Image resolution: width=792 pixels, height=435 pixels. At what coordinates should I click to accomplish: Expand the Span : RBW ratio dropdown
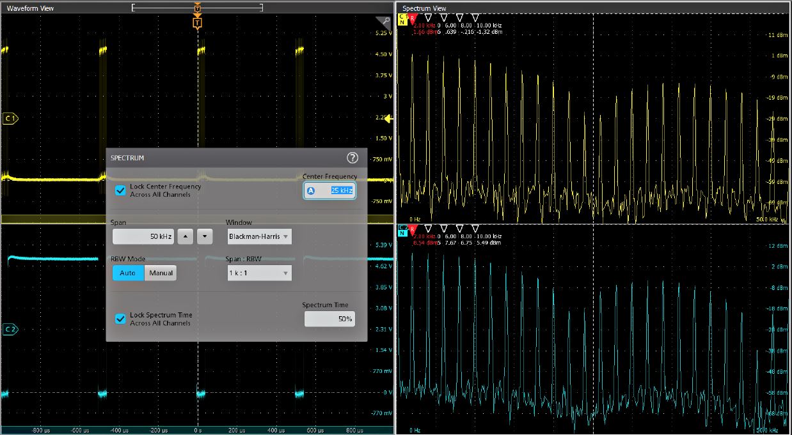(259, 273)
